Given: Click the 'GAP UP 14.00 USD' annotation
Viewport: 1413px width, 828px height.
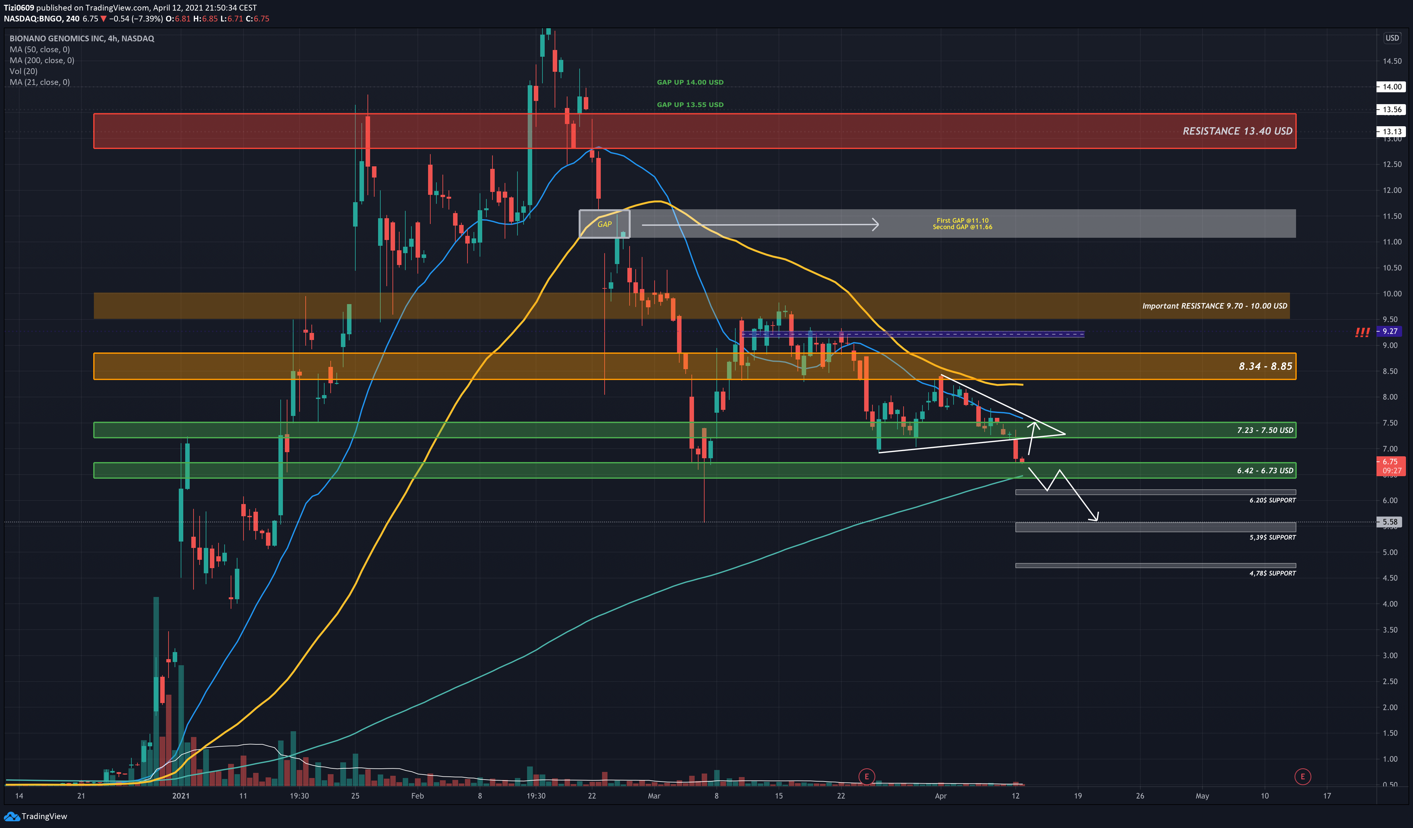Looking at the screenshot, I should click(690, 82).
